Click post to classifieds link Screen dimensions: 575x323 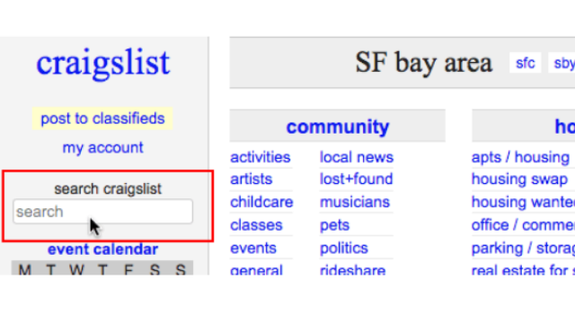[102, 118]
